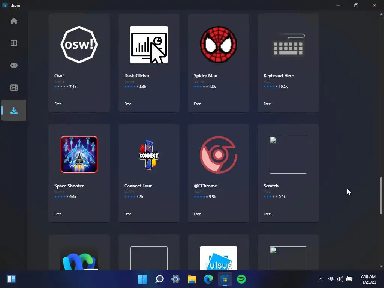Open the Keyboard Hero app icon

[x=288, y=45]
